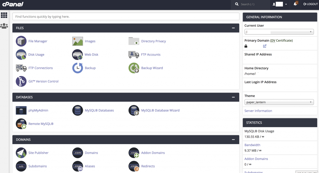The width and height of the screenshot is (319, 173).
Task: Click the cPanel logo
Action: pos(13,4)
